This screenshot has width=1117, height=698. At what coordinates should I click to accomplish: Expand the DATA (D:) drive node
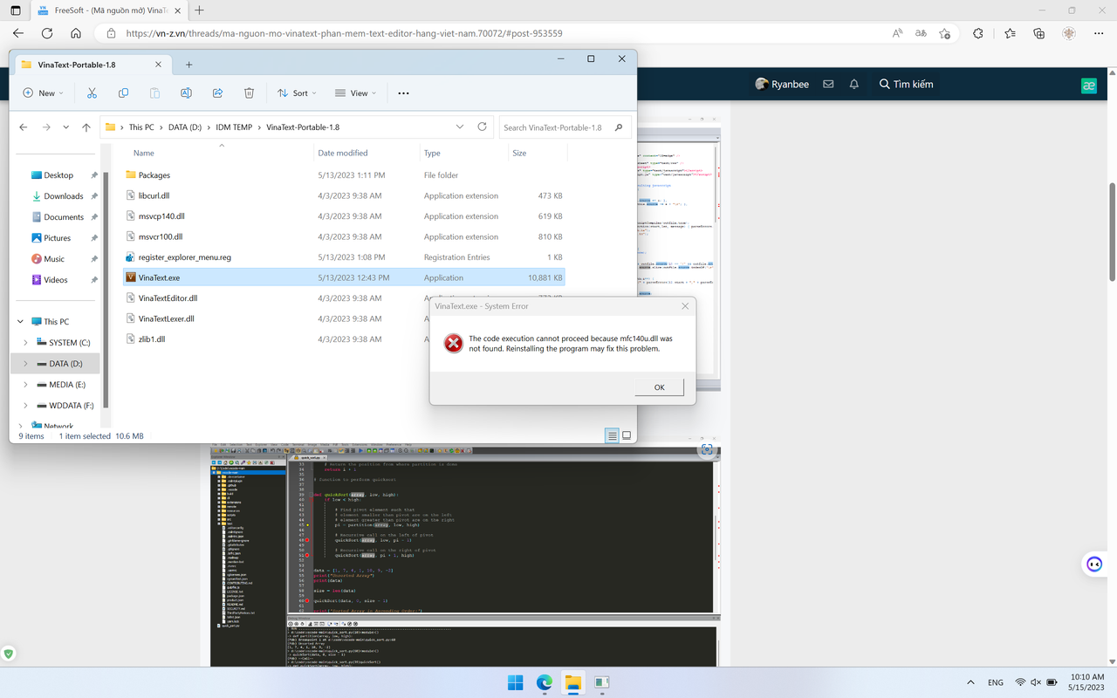click(25, 363)
